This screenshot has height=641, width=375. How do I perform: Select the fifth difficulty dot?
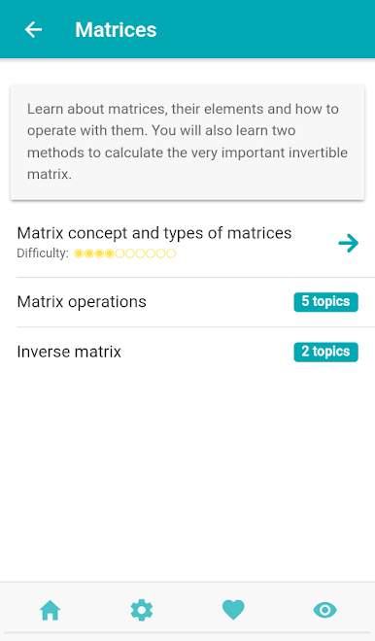click(x=119, y=253)
